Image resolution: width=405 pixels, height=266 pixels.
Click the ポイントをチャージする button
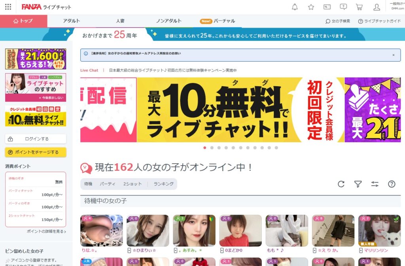(x=35, y=152)
